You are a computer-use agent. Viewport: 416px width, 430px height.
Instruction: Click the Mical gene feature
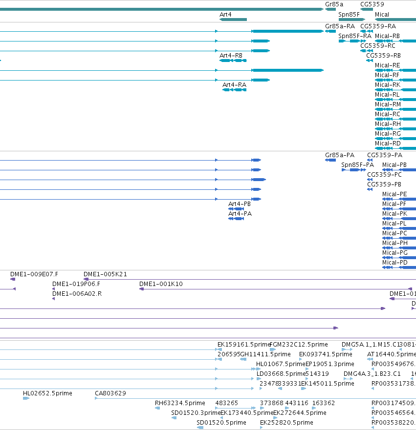395,20
